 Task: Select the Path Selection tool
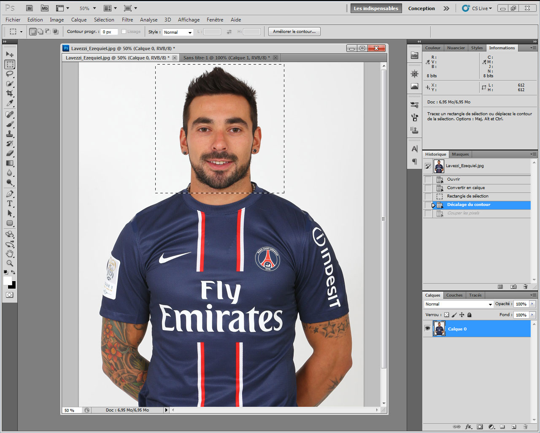click(x=10, y=213)
